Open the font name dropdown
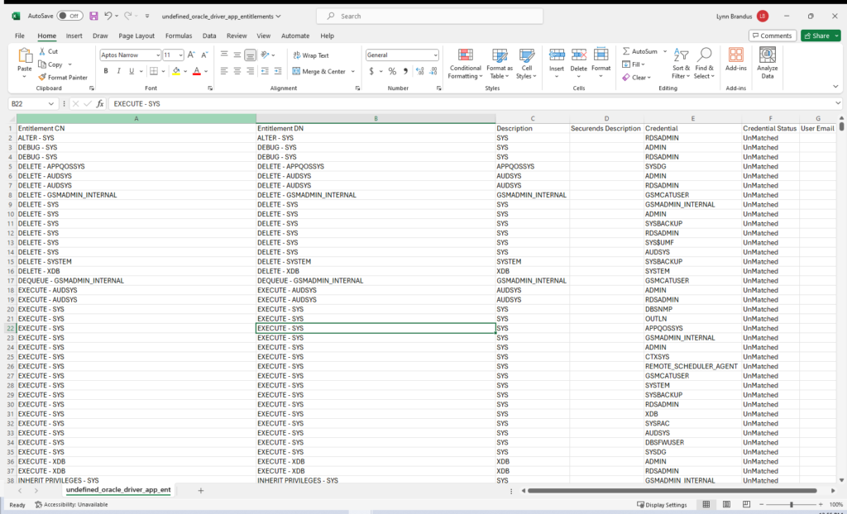This screenshot has width=847, height=514. pyautogui.click(x=158, y=55)
